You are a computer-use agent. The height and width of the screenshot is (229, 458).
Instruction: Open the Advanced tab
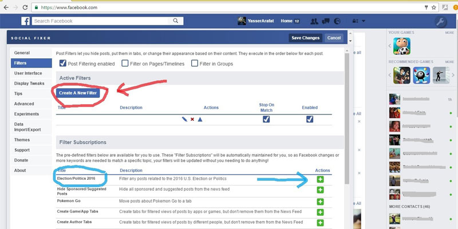point(31,104)
